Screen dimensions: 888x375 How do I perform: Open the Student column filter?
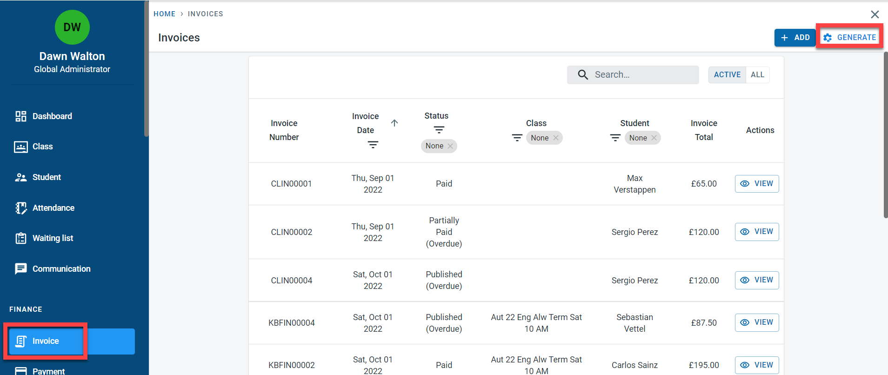tap(615, 138)
